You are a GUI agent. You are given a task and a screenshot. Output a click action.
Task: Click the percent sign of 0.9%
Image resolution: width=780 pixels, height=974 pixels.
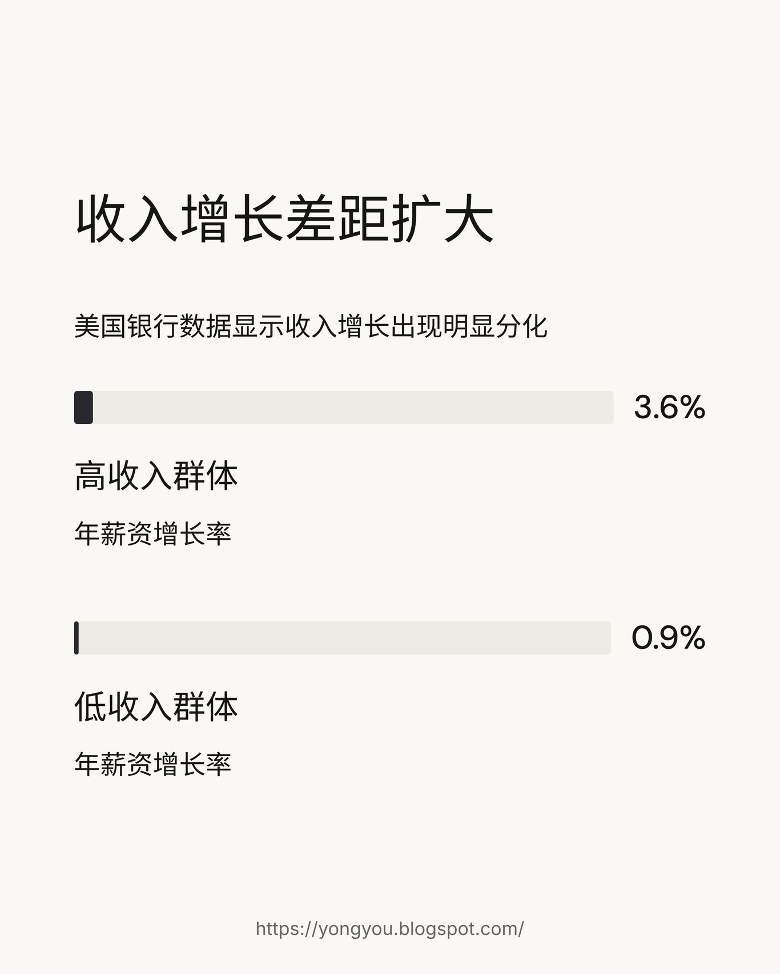coord(693,638)
